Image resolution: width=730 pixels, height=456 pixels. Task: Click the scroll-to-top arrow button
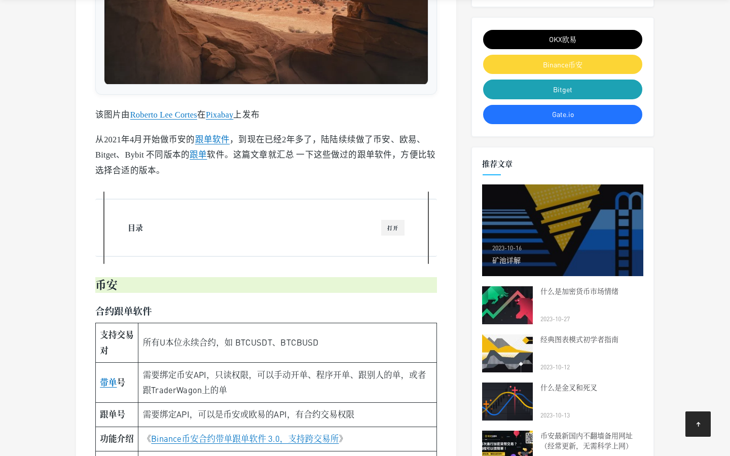pyautogui.click(x=698, y=424)
